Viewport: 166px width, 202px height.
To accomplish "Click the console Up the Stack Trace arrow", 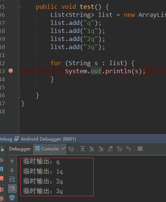I will coord(12,161).
